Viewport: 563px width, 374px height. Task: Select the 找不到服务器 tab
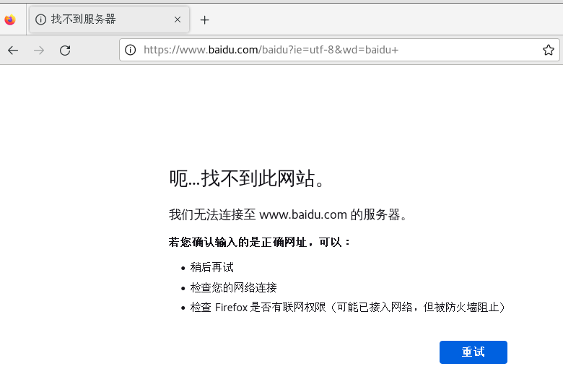tap(109, 19)
